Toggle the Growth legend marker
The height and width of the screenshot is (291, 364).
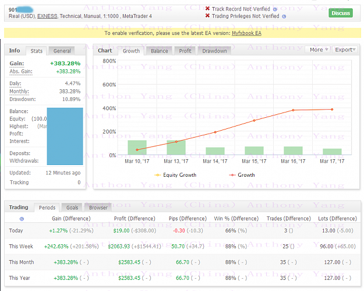point(232,175)
